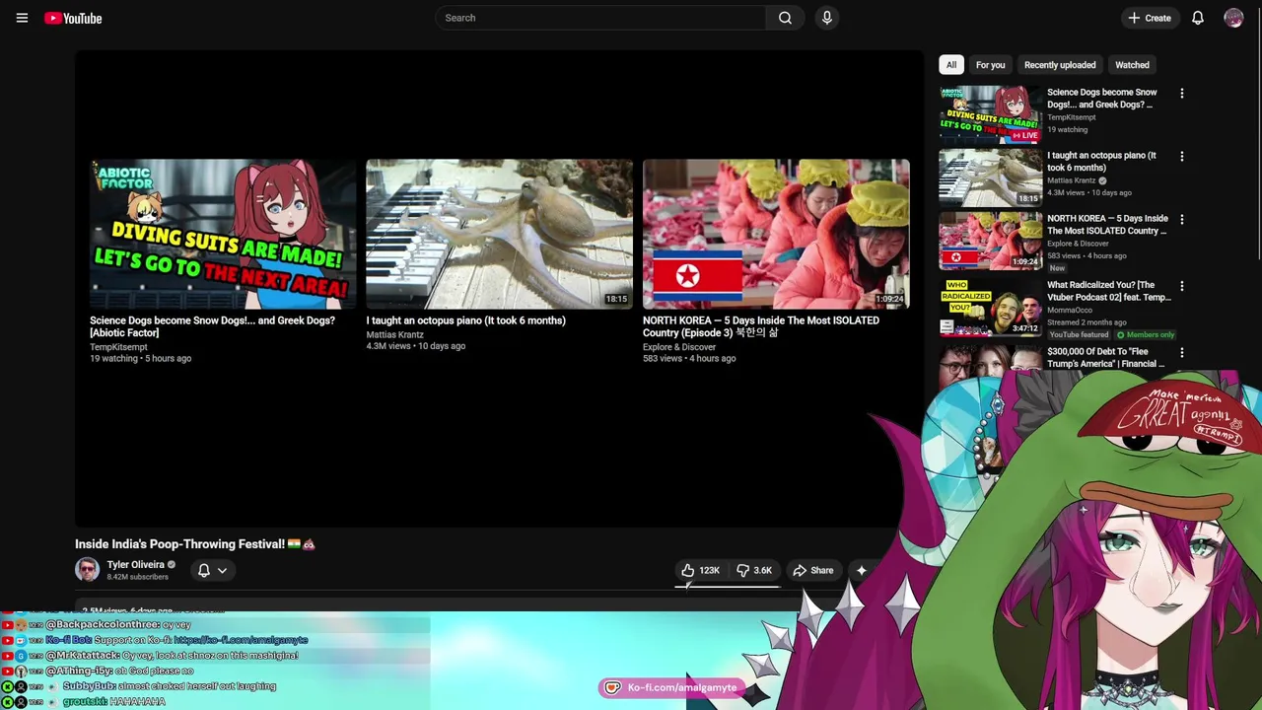Select the All filter chip
1262x710 pixels.
coord(951,65)
